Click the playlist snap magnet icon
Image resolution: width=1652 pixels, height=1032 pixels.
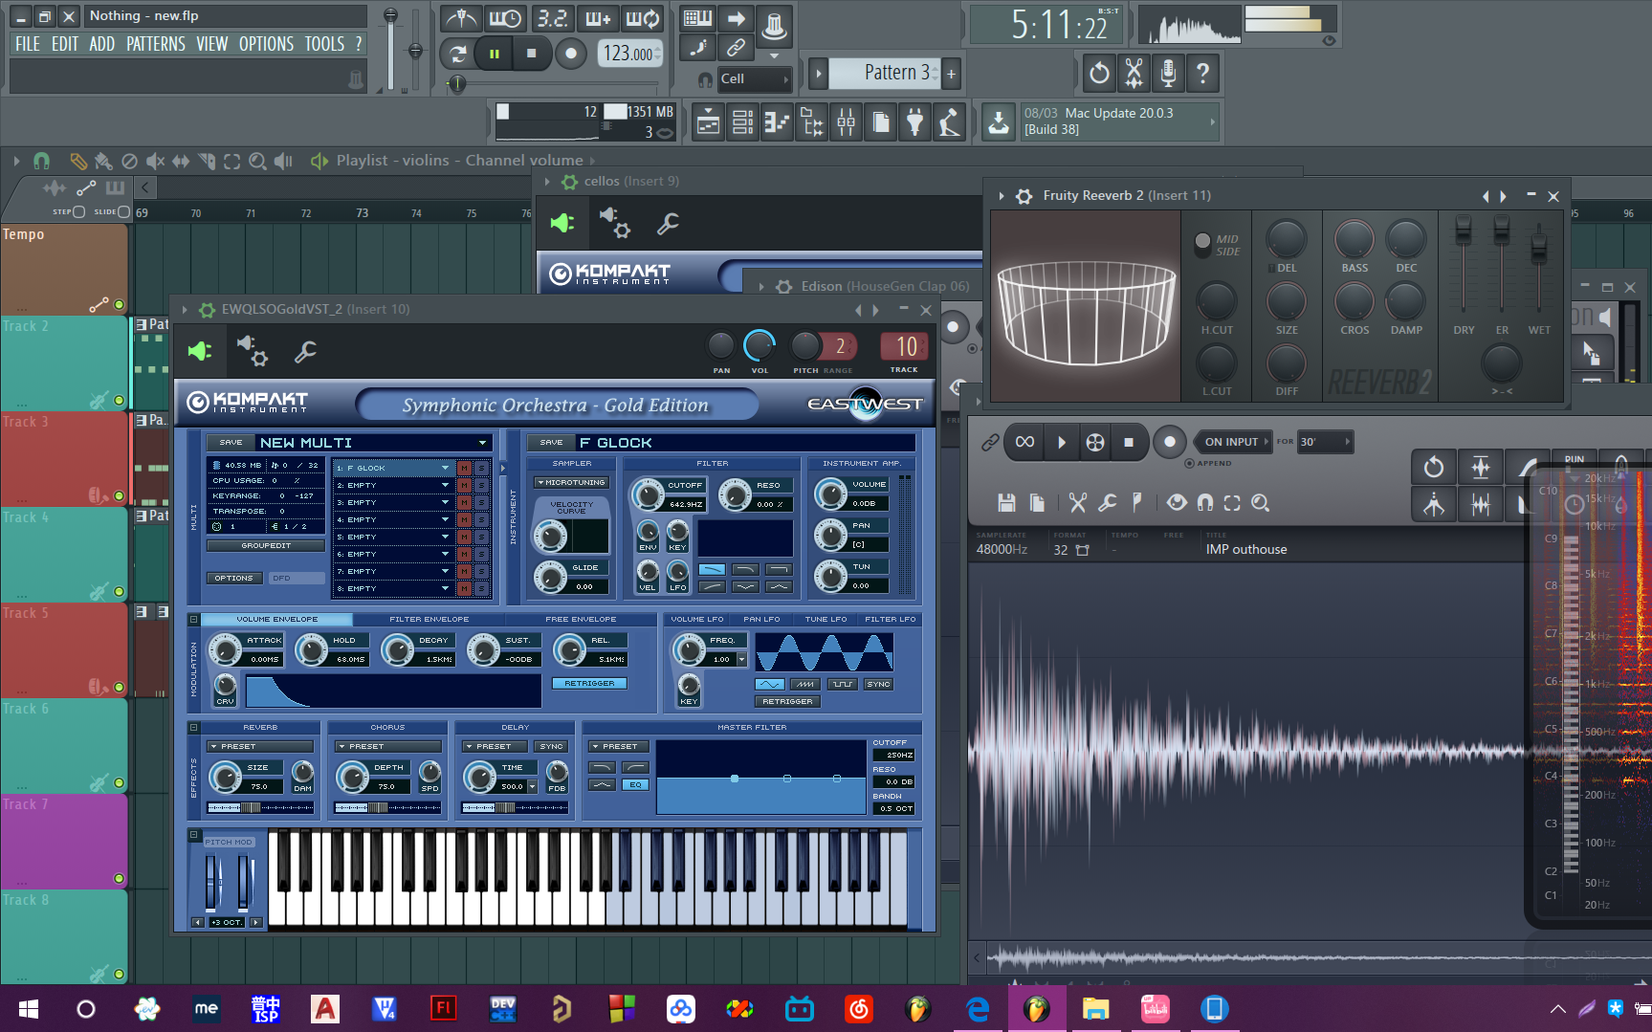[x=41, y=161]
